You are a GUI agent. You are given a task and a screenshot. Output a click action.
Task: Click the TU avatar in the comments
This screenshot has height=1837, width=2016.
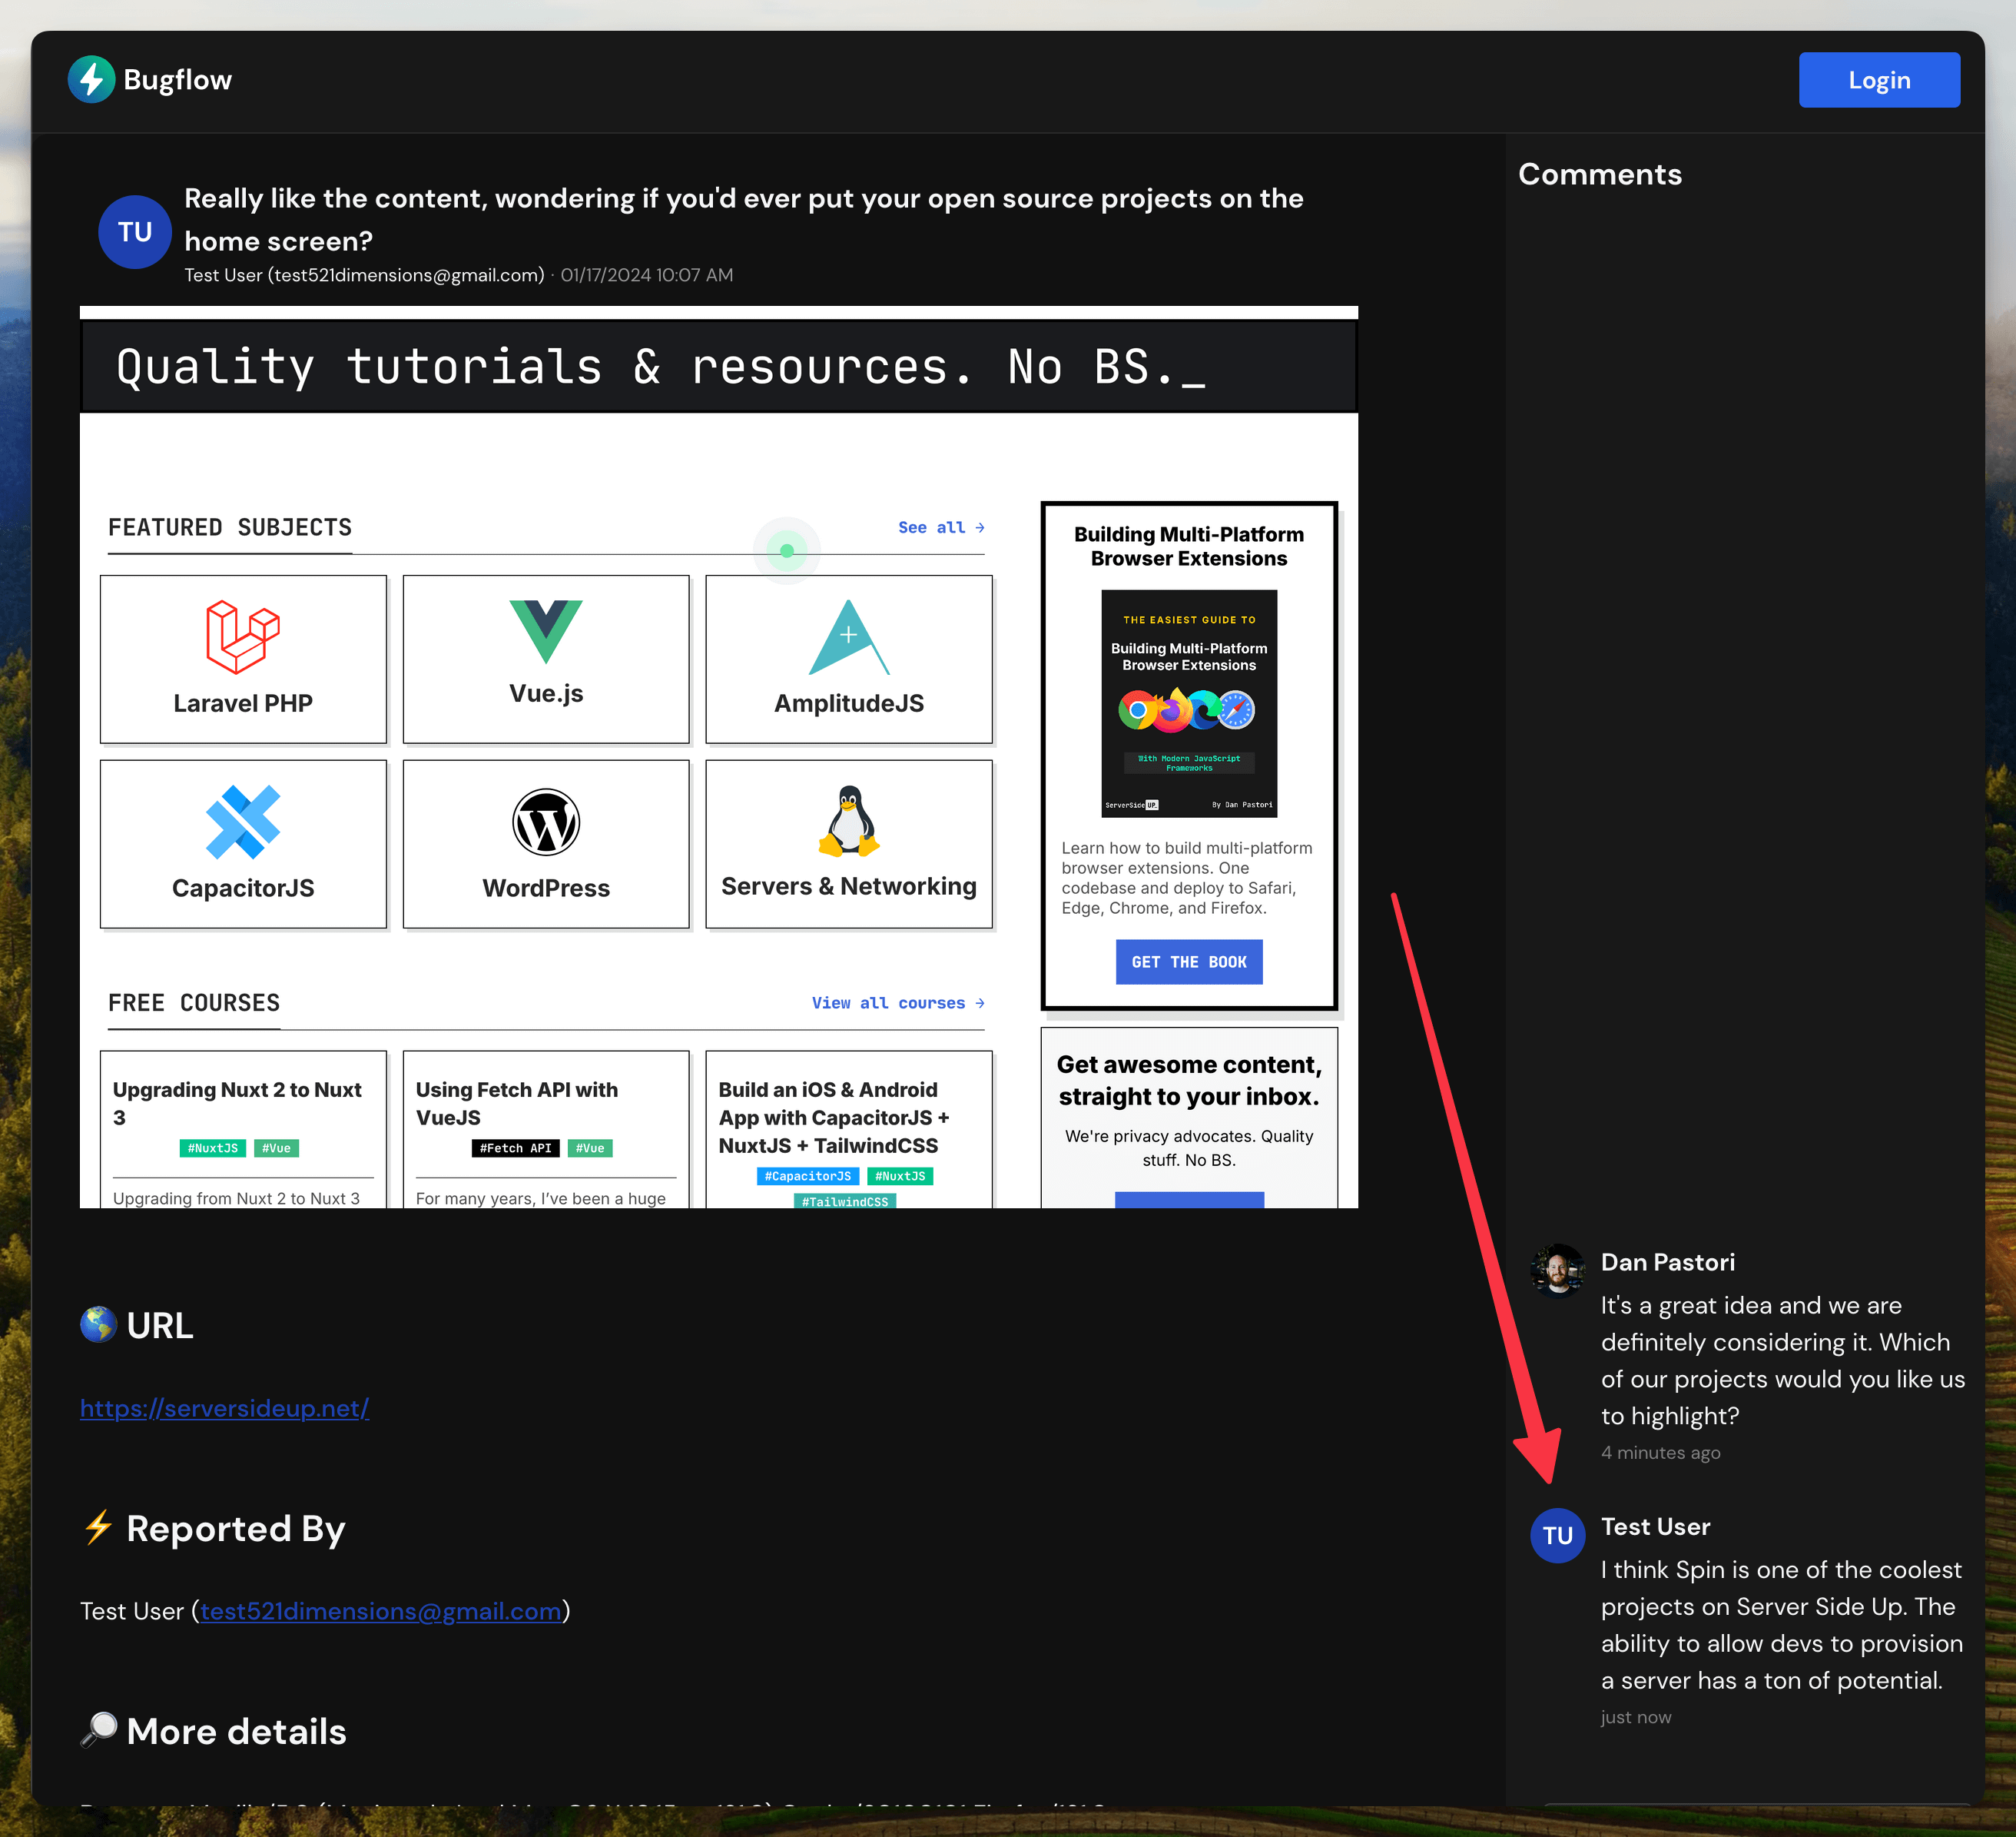tap(1557, 1535)
